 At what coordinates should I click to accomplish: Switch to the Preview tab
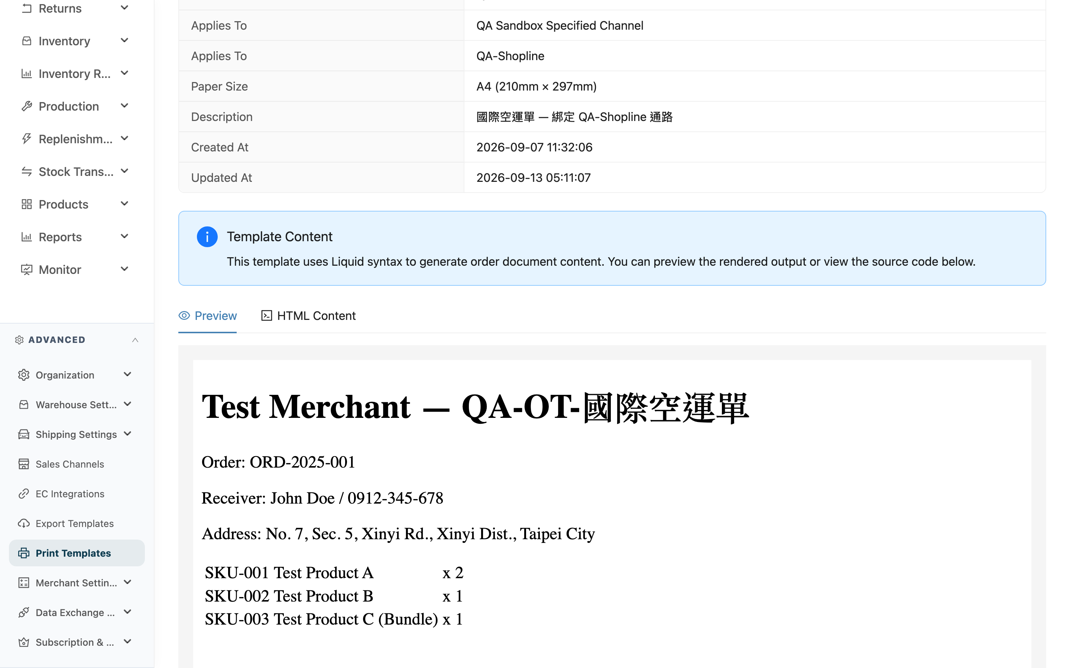click(x=207, y=315)
